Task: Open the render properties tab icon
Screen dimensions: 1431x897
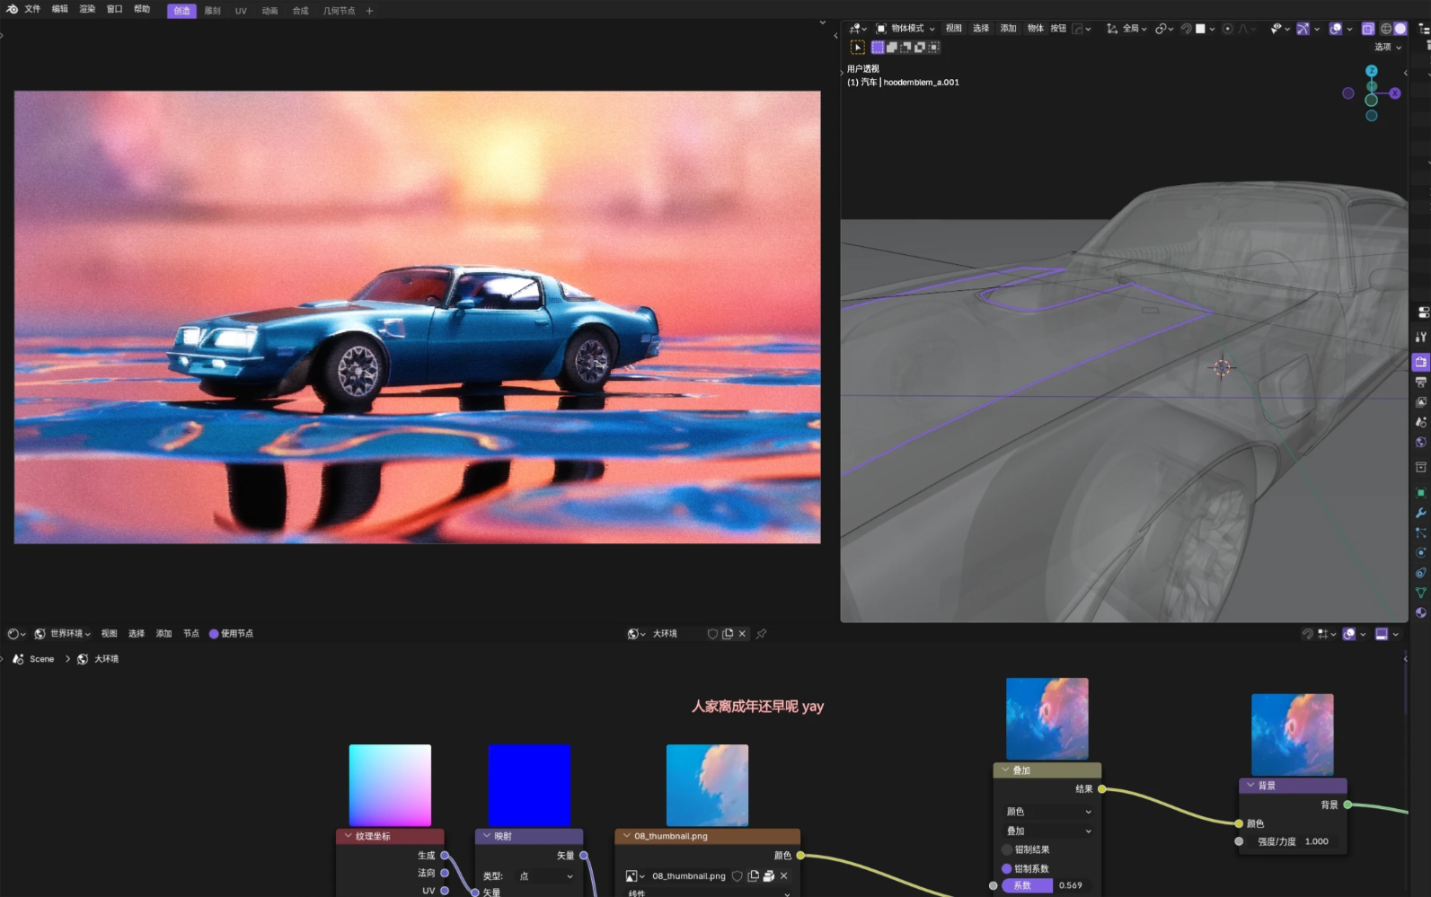Action: [1421, 362]
